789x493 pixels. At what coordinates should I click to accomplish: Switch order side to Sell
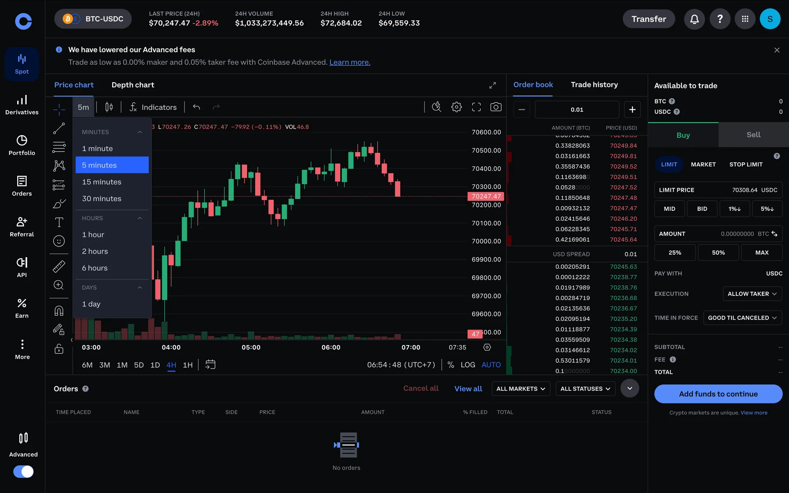pyautogui.click(x=753, y=135)
